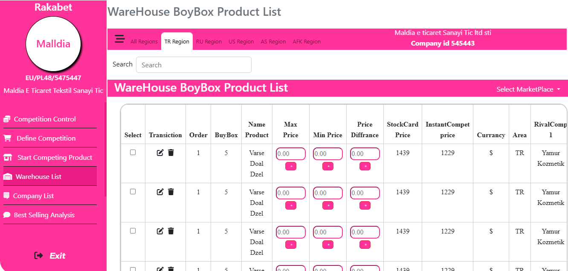Click plus button under first Max Price

click(x=291, y=166)
